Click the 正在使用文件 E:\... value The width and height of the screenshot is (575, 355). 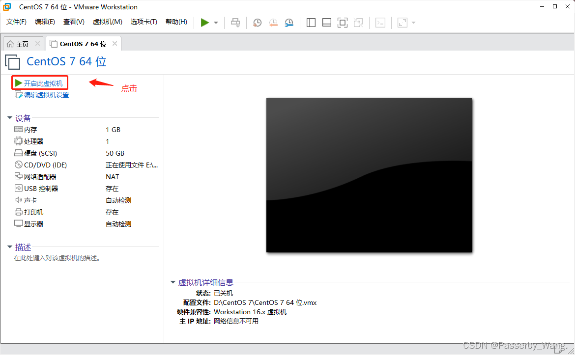(132, 165)
